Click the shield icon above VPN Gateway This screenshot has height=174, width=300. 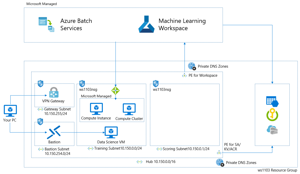click(x=41, y=83)
